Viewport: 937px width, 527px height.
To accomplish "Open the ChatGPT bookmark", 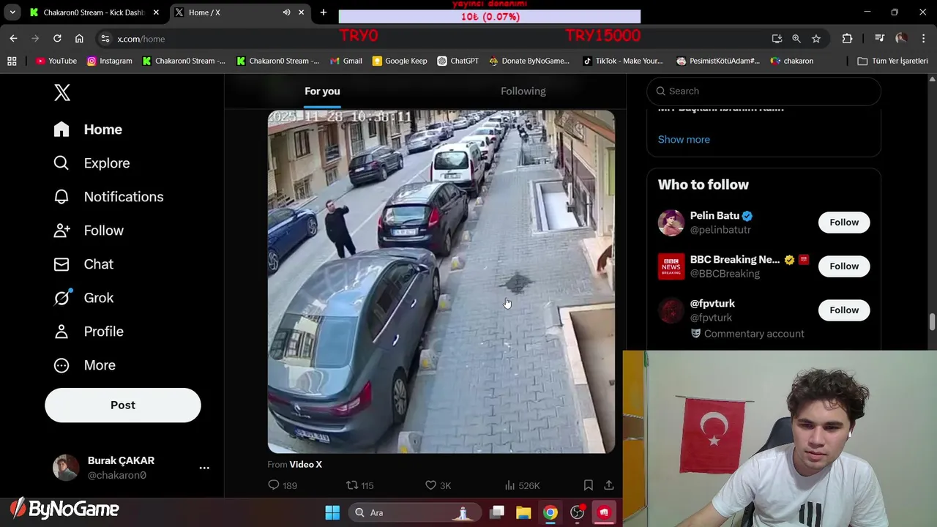I will tap(458, 61).
